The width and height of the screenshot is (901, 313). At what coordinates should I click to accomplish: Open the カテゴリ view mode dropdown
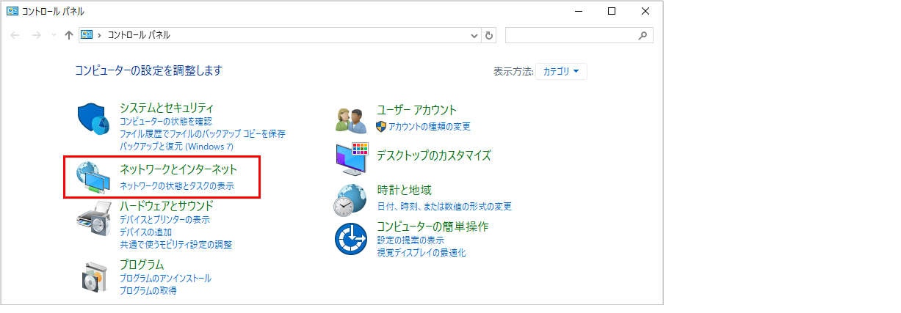(562, 71)
